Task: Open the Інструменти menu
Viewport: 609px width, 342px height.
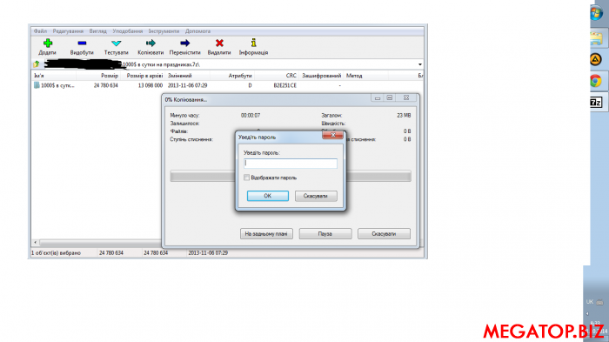Action: coord(164,31)
